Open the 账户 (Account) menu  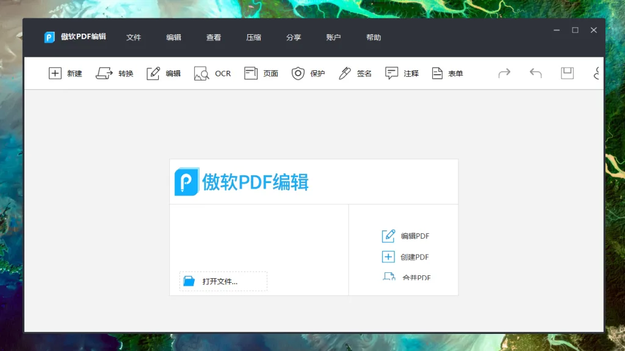333,37
